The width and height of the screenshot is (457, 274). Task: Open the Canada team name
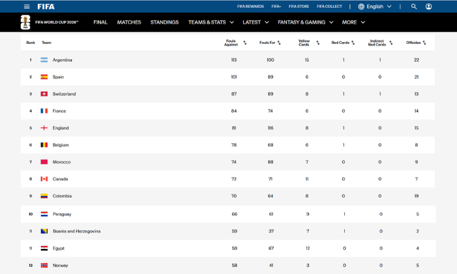[x=60, y=179]
